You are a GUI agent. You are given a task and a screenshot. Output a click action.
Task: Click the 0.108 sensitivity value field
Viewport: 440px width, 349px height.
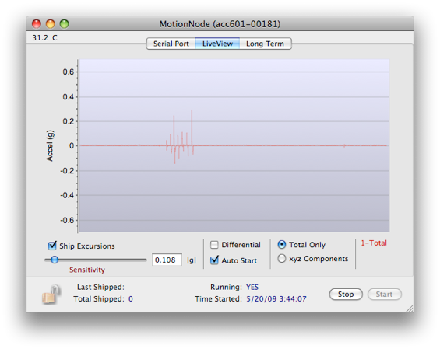167,260
